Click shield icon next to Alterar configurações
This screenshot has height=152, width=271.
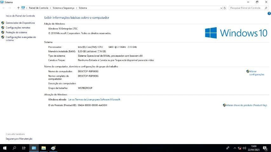[248, 71]
